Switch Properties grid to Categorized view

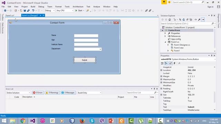click(162, 63)
